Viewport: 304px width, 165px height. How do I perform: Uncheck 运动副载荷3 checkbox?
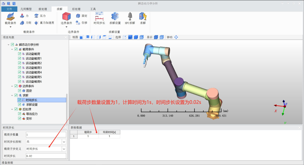[x=19, y=68]
